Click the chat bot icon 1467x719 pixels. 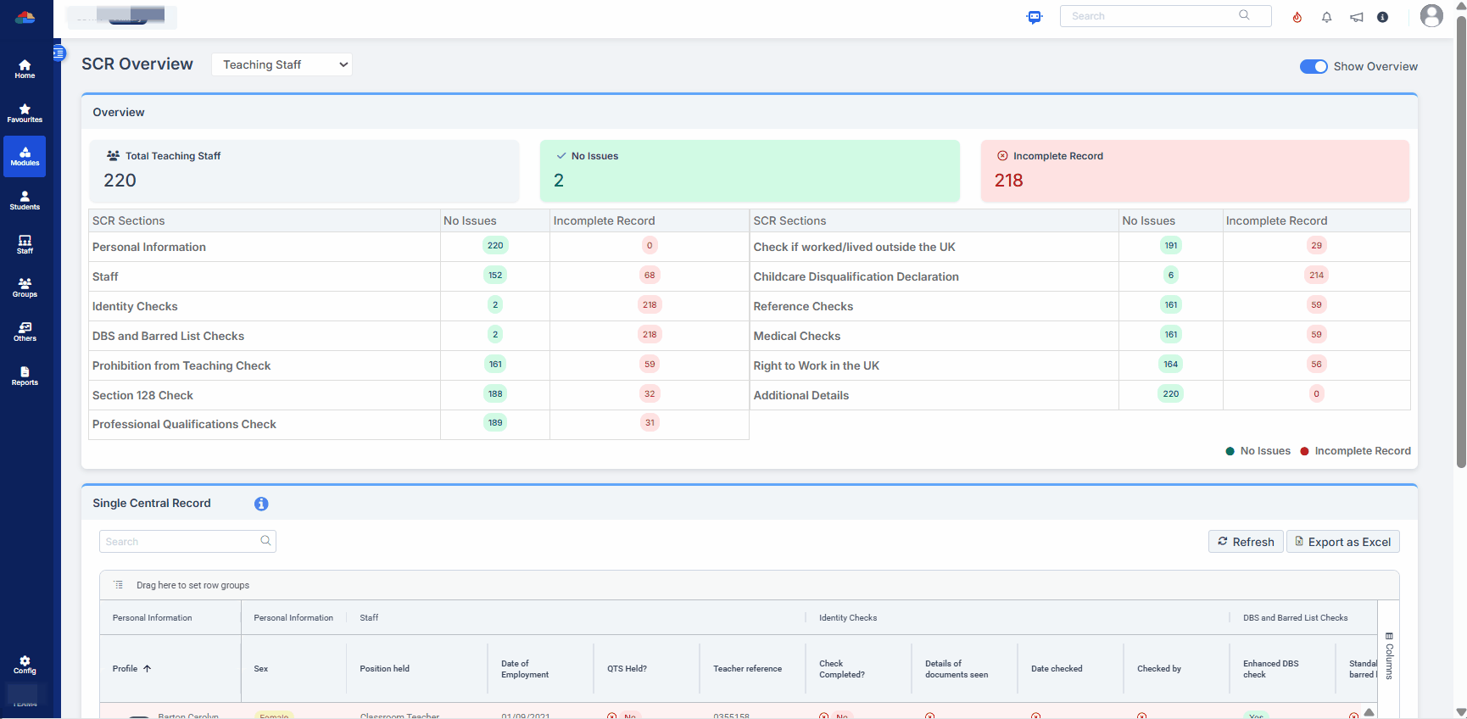coord(1034,17)
